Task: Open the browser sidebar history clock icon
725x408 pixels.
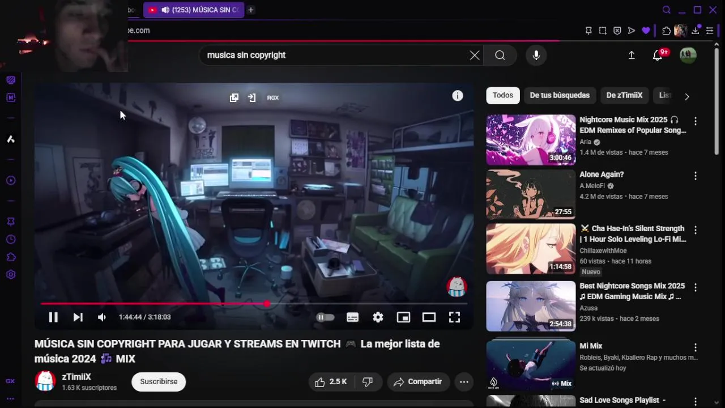Action: 11,240
